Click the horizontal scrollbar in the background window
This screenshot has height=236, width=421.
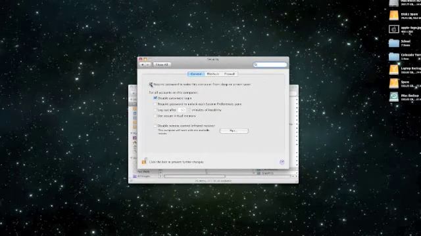click(195, 176)
